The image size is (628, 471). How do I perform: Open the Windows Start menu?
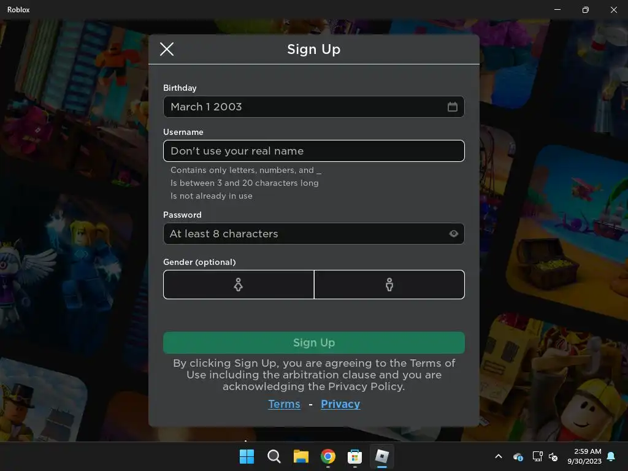tap(247, 456)
